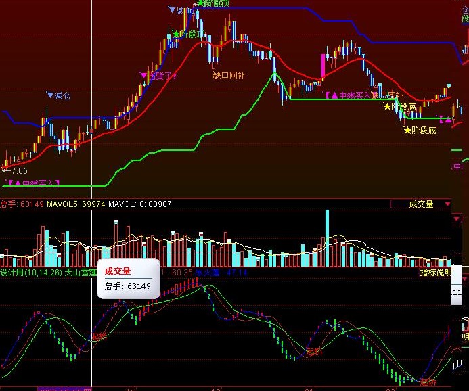Click the red triangle below the 成交量 selector
The height and width of the screenshot is (391, 469).
[456, 218]
